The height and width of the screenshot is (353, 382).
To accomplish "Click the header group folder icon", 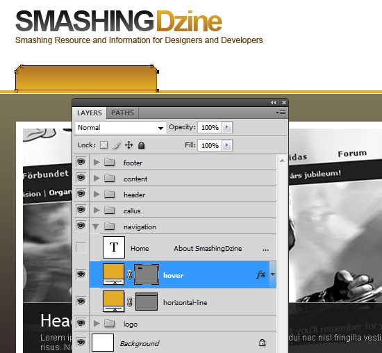I will click(109, 195).
